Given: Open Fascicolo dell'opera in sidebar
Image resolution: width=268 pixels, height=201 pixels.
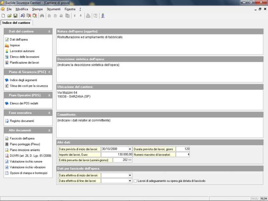Looking at the screenshot, I should point(22,138).
